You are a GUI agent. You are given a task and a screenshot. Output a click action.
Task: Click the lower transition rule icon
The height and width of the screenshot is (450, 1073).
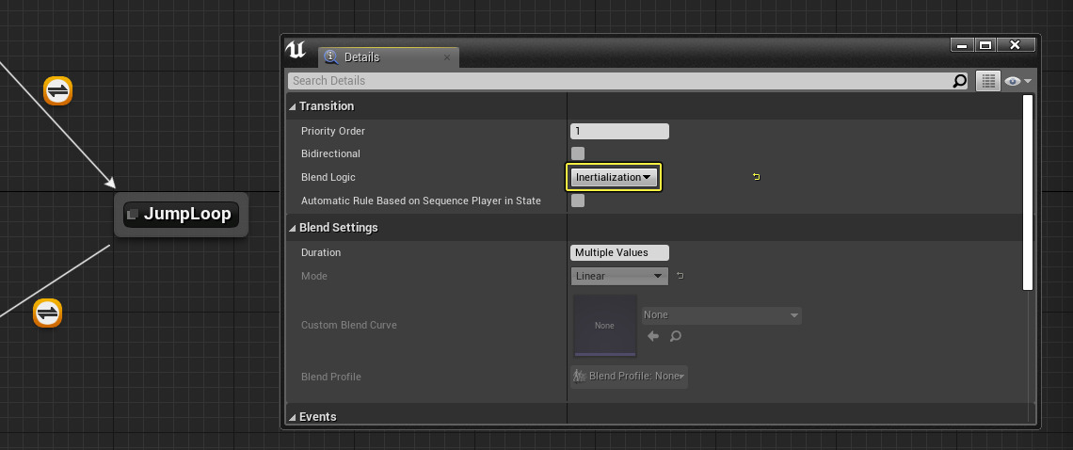[47, 313]
